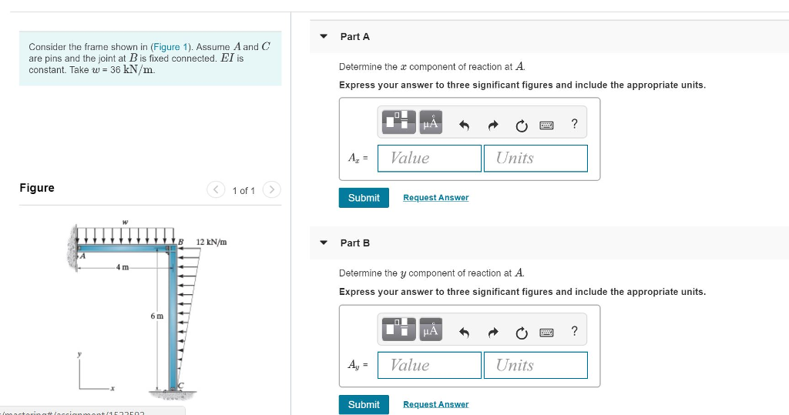Click the 'Figure' panel heading
789x415 pixels.
point(37,188)
